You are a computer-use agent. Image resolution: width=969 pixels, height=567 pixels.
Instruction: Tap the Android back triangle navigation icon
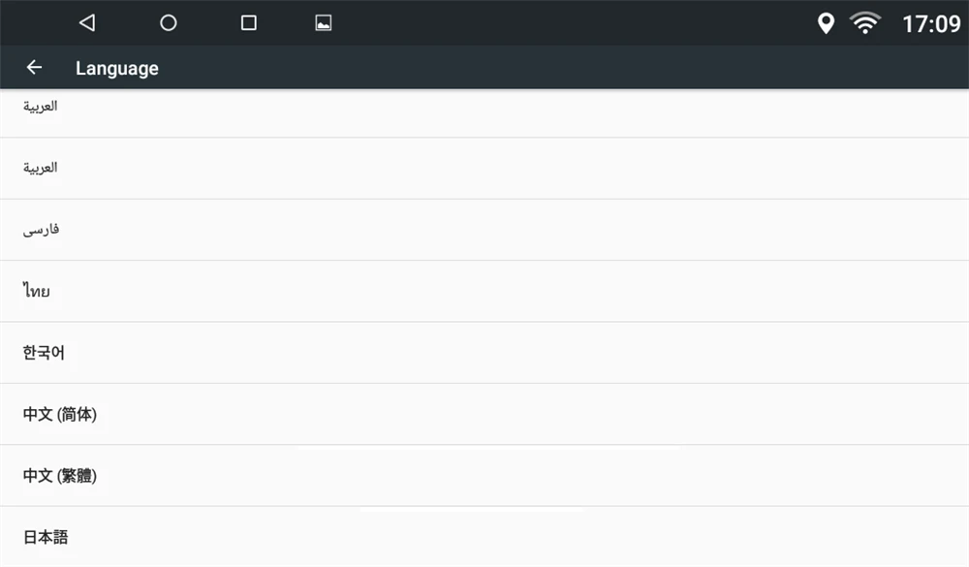click(x=87, y=23)
